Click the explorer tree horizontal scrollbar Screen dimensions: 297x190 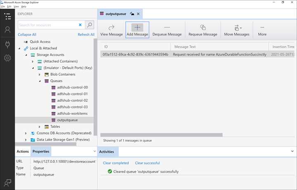pyautogui.click(x=46, y=144)
